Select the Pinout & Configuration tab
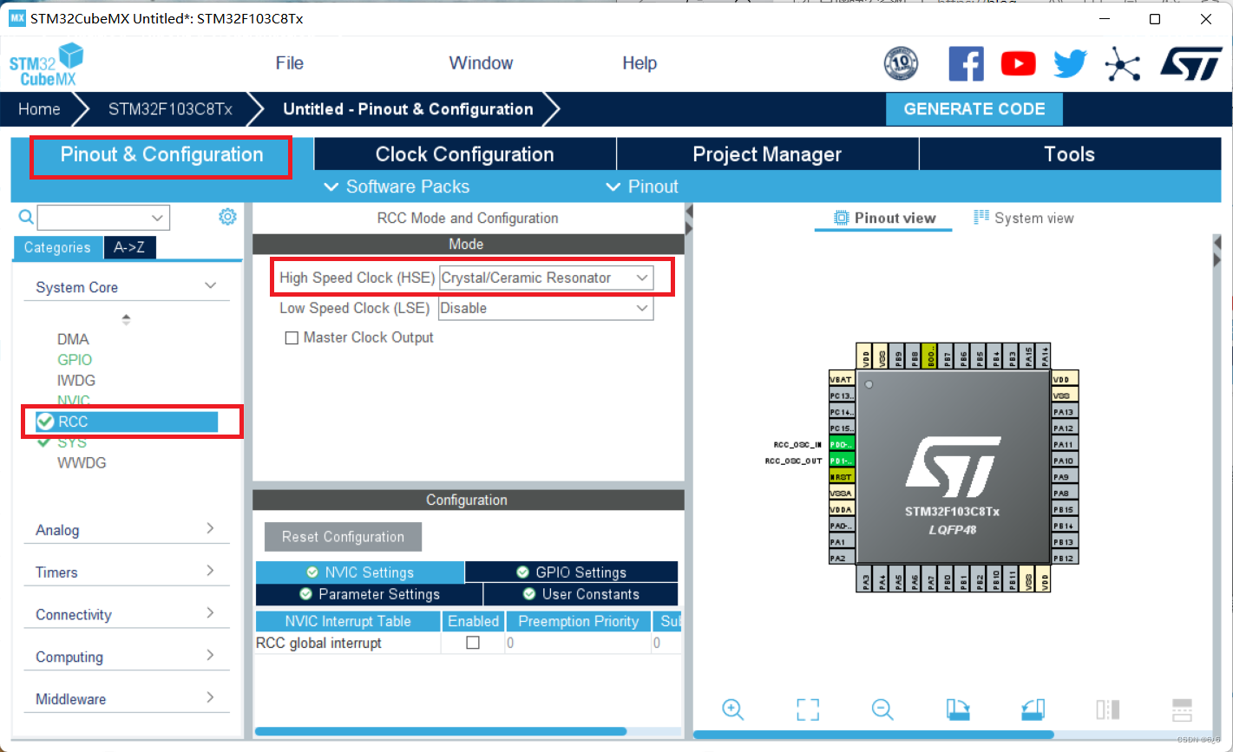 tap(161, 154)
